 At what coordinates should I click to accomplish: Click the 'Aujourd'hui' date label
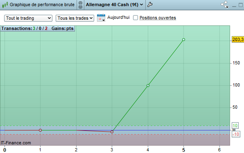[x=118, y=17]
